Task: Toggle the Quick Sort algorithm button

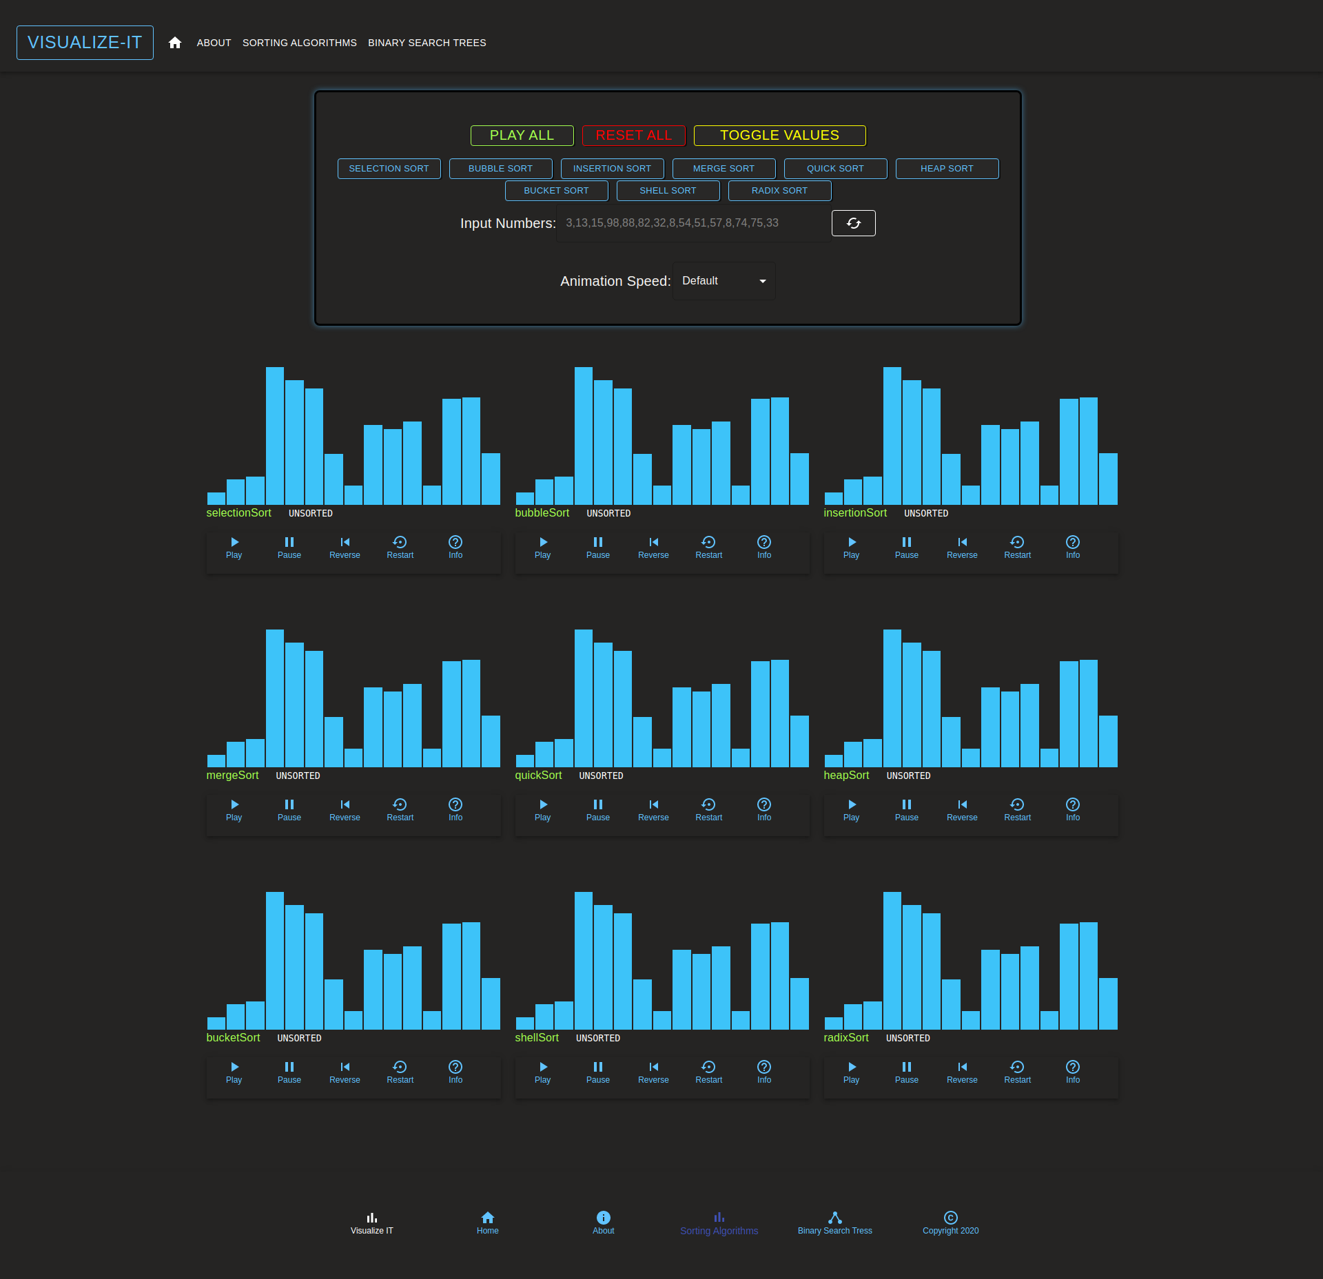Action: click(835, 169)
